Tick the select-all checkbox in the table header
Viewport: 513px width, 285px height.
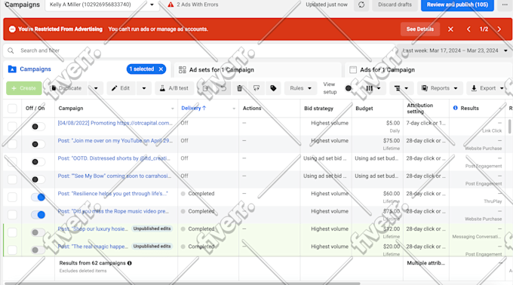tap(12, 109)
